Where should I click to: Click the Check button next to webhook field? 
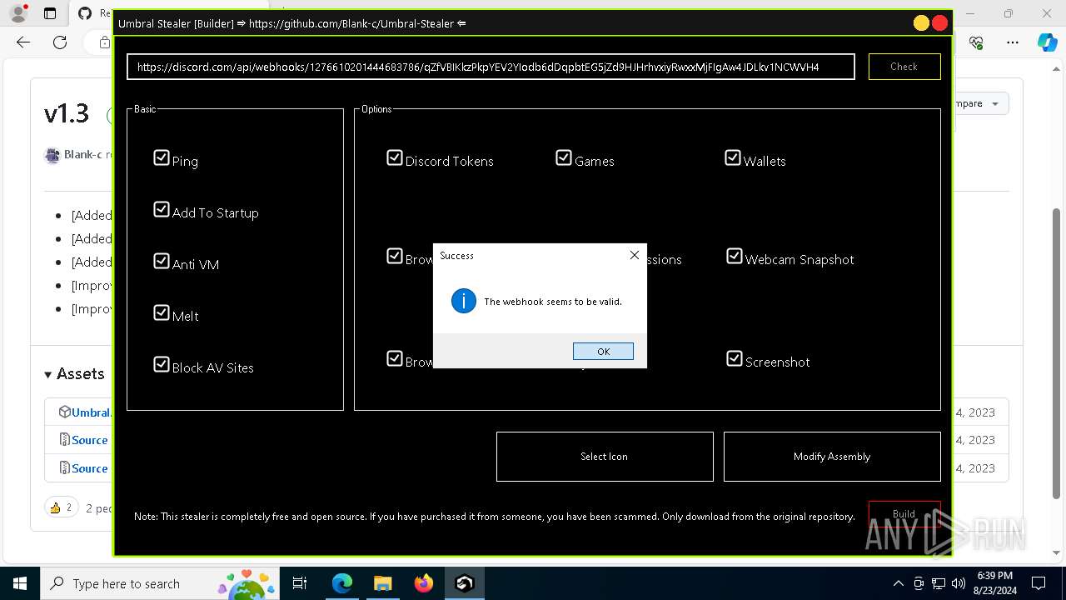904,67
